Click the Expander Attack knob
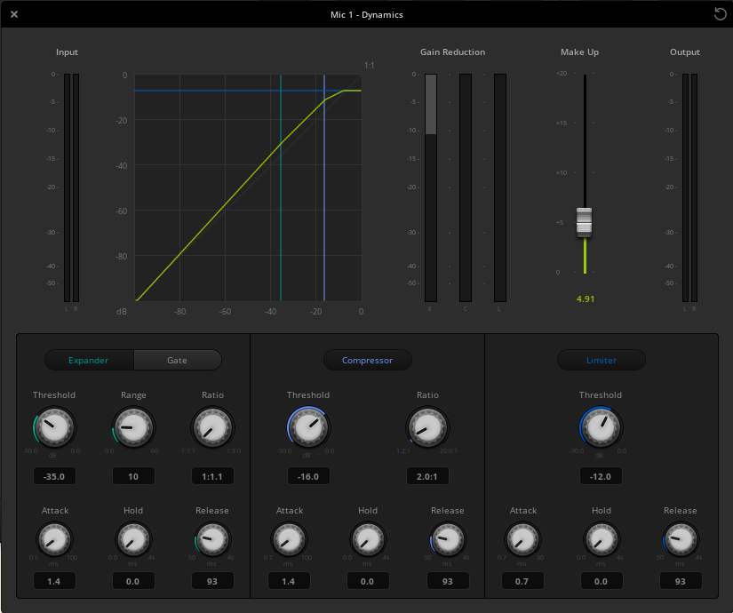Image resolution: width=733 pixels, height=613 pixels. pyautogui.click(x=54, y=539)
